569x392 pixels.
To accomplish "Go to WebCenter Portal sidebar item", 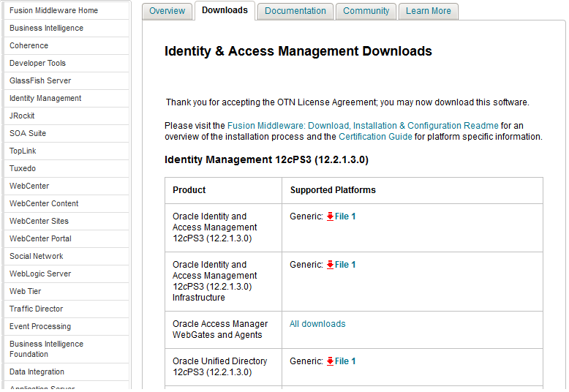I will point(40,238).
